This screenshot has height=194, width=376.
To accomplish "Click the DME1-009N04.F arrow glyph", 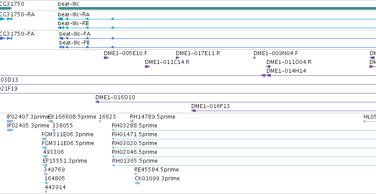I will coord(254,58).
